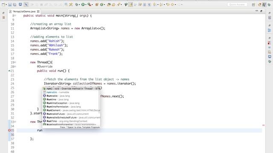Choose RuntimeException proposal
The image size is (273, 153).
71,103
